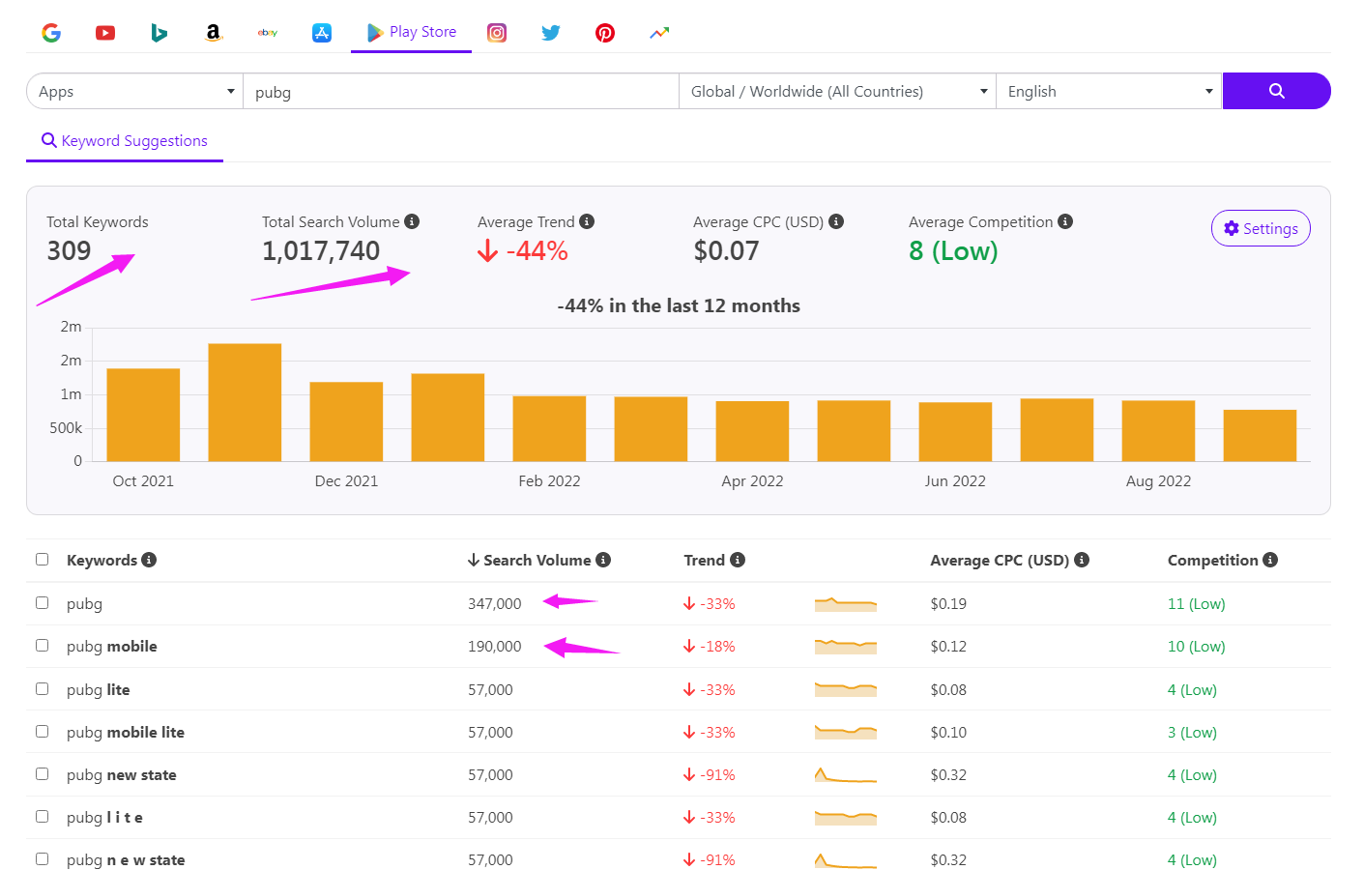Select the YouTube search icon

click(105, 32)
